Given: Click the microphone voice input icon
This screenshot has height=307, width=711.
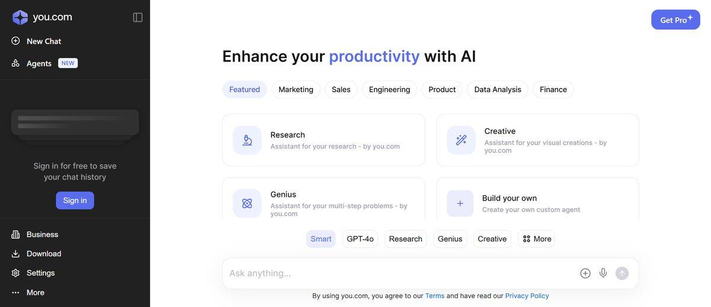Looking at the screenshot, I should point(603,273).
